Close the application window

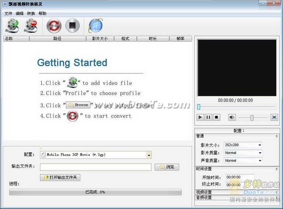(274, 3)
